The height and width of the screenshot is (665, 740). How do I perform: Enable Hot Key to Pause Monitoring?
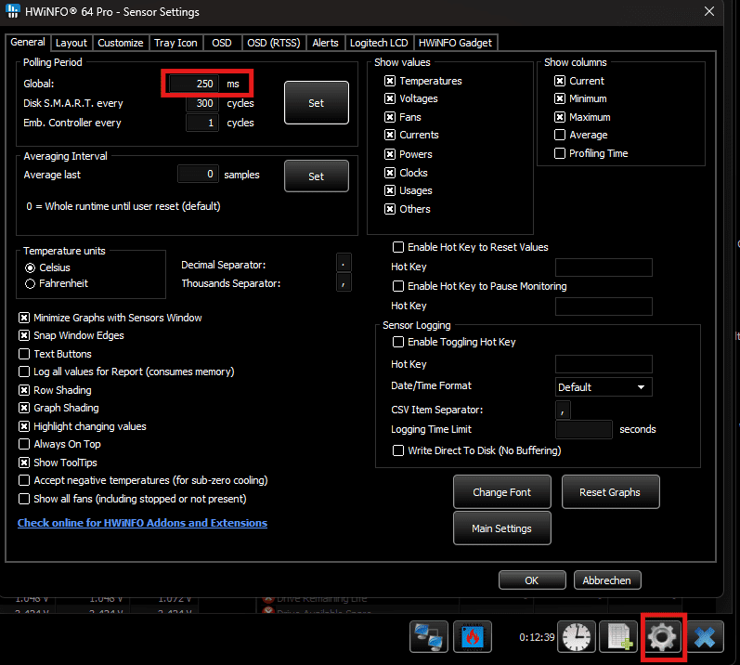398,286
